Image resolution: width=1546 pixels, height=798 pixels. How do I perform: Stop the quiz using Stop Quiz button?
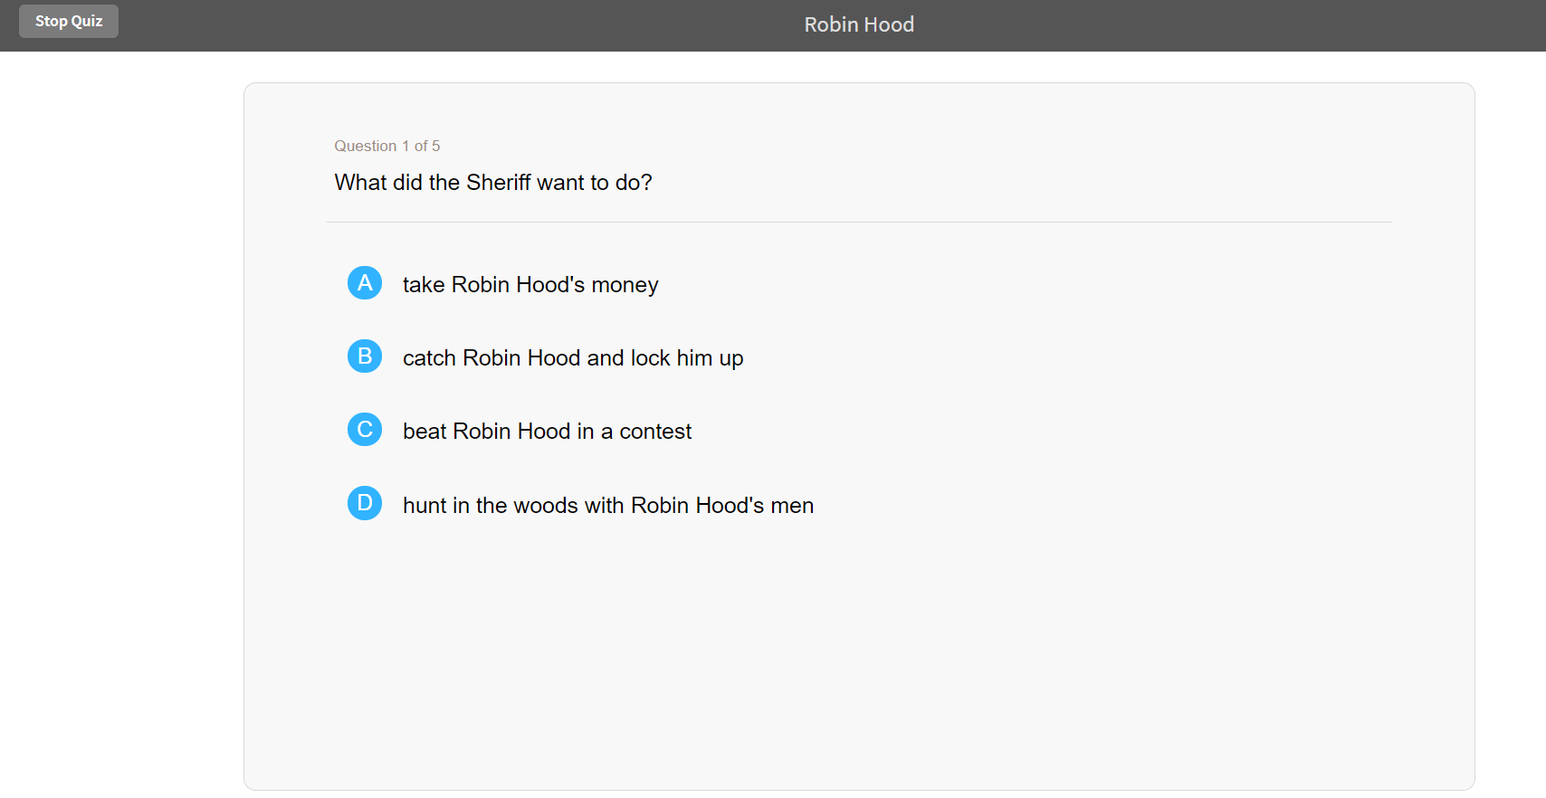pyautogui.click(x=69, y=21)
